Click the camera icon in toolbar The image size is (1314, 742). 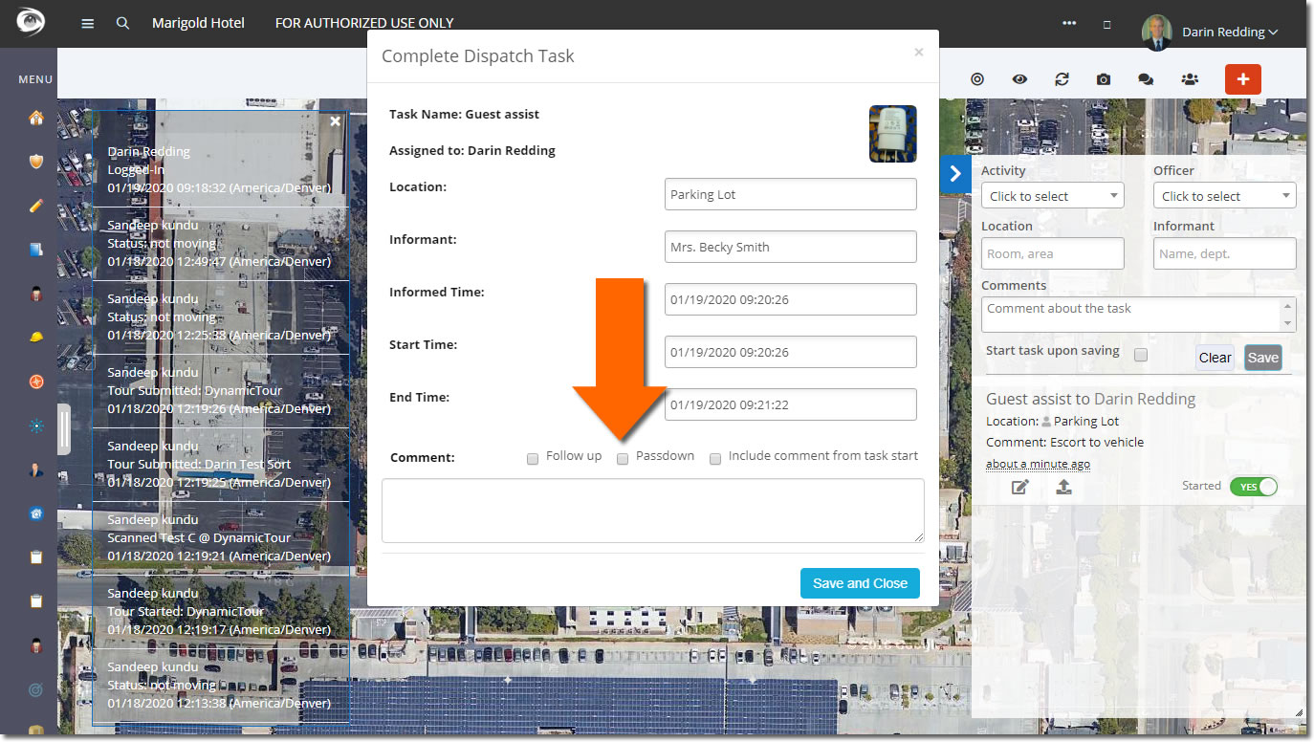1104,79
